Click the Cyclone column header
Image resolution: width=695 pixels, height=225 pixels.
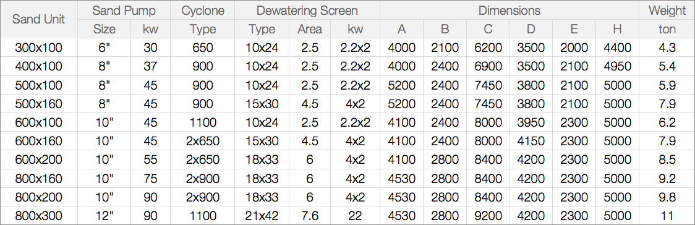[203, 11]
